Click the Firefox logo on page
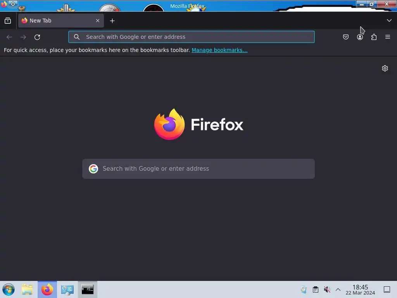Image resolution: width=397 pixels, height=298 pixels. [199, 124]
